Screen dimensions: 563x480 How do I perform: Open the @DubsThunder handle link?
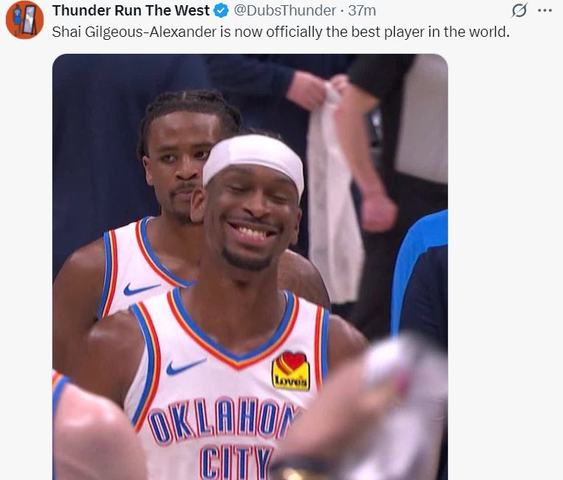coord(285,11)
